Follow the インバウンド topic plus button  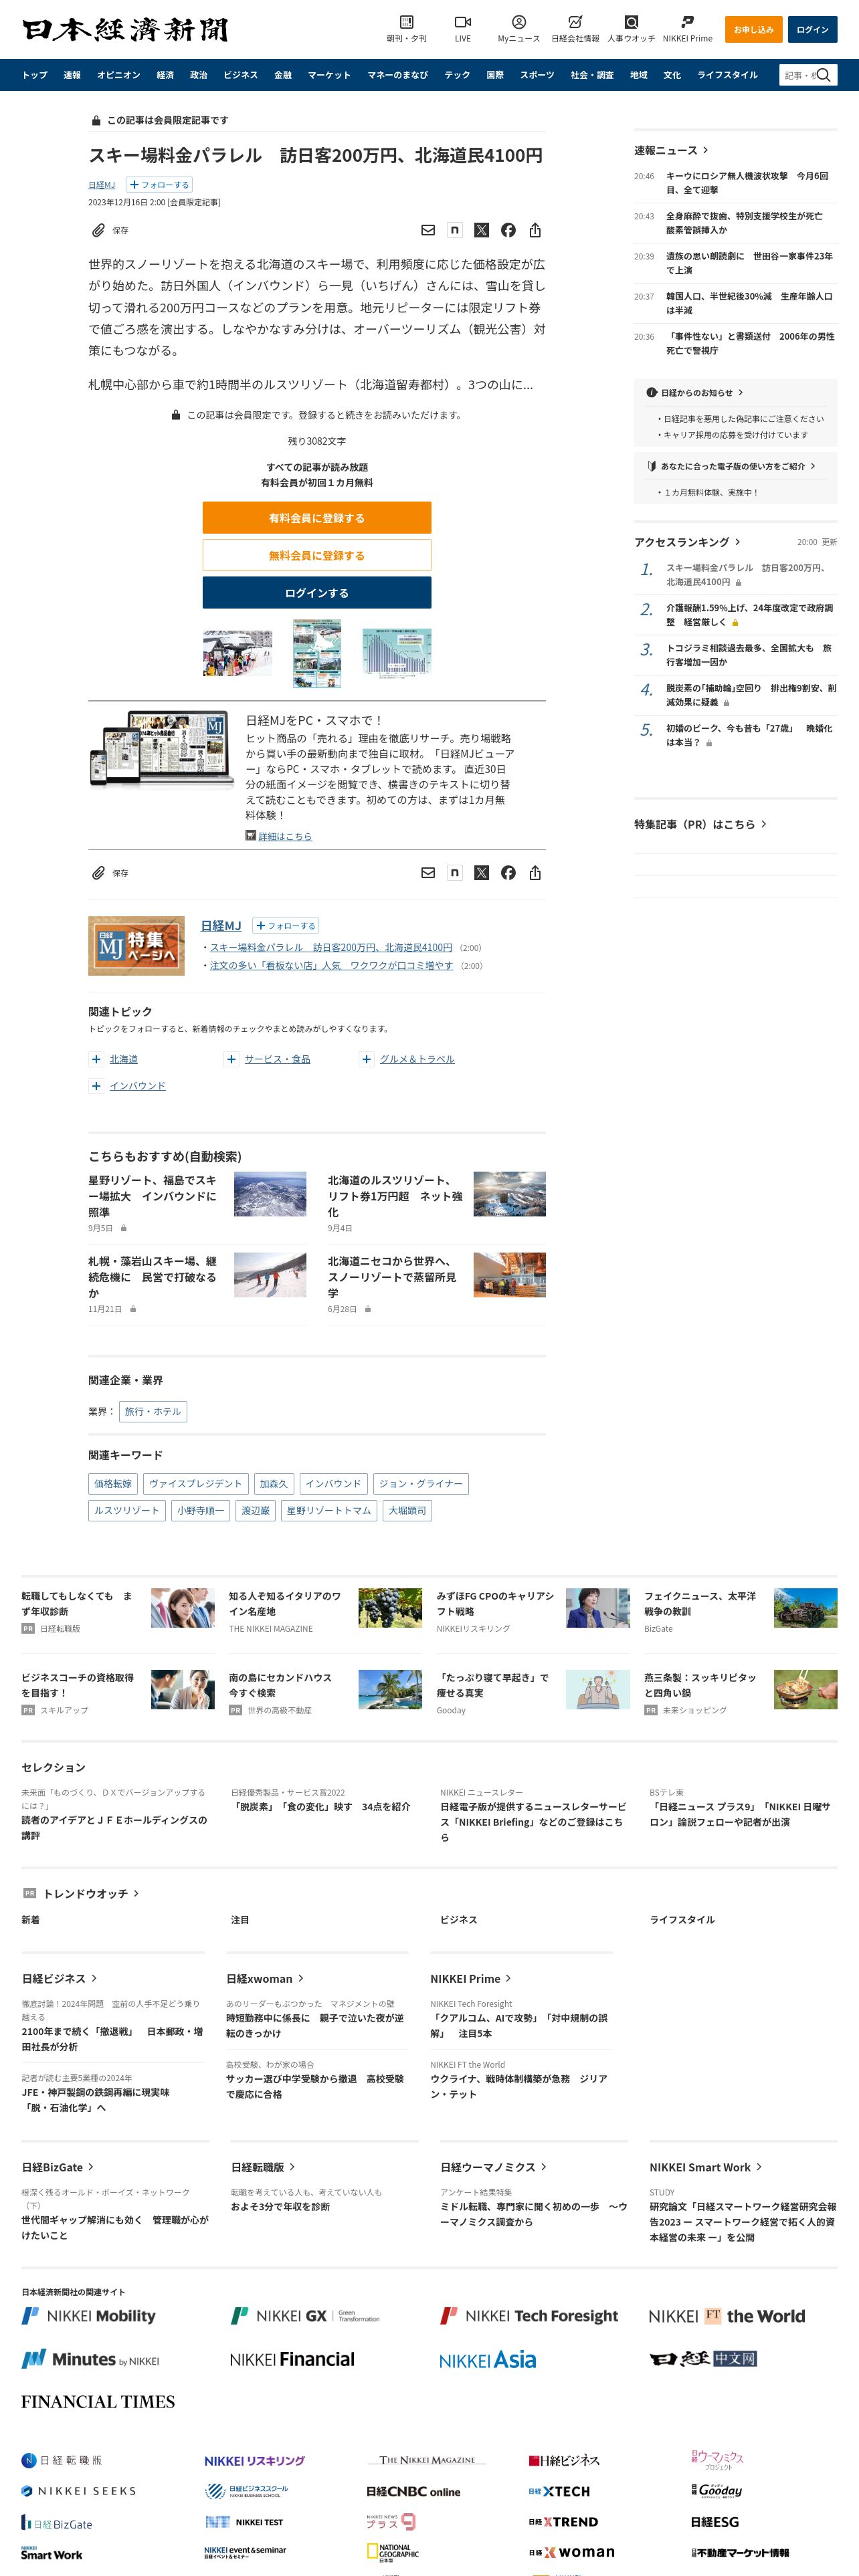[x=96, y=1086]
